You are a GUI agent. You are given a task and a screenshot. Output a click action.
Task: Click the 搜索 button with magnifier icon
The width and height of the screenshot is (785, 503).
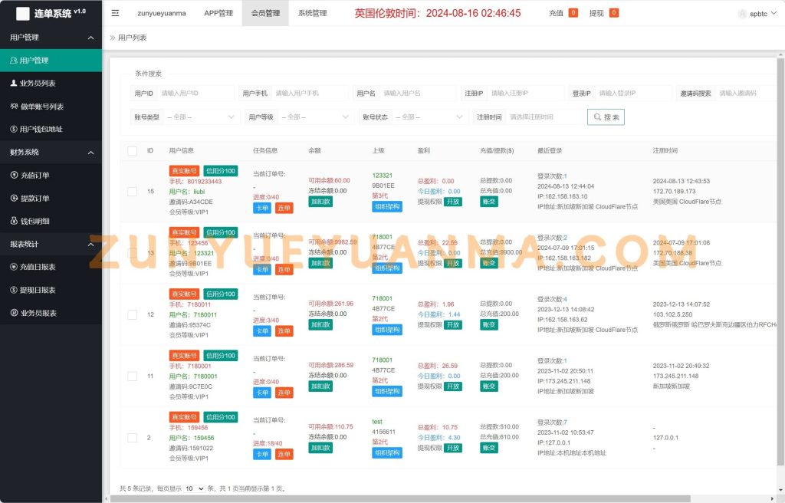[606, 117]
